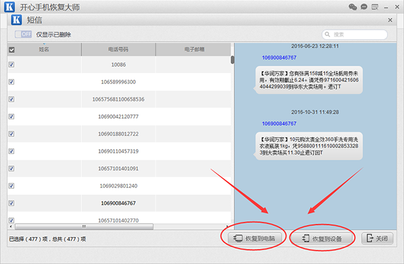404x264 pixels.
Task: Toggle the select-all checkbox in header
Action: 11,49
